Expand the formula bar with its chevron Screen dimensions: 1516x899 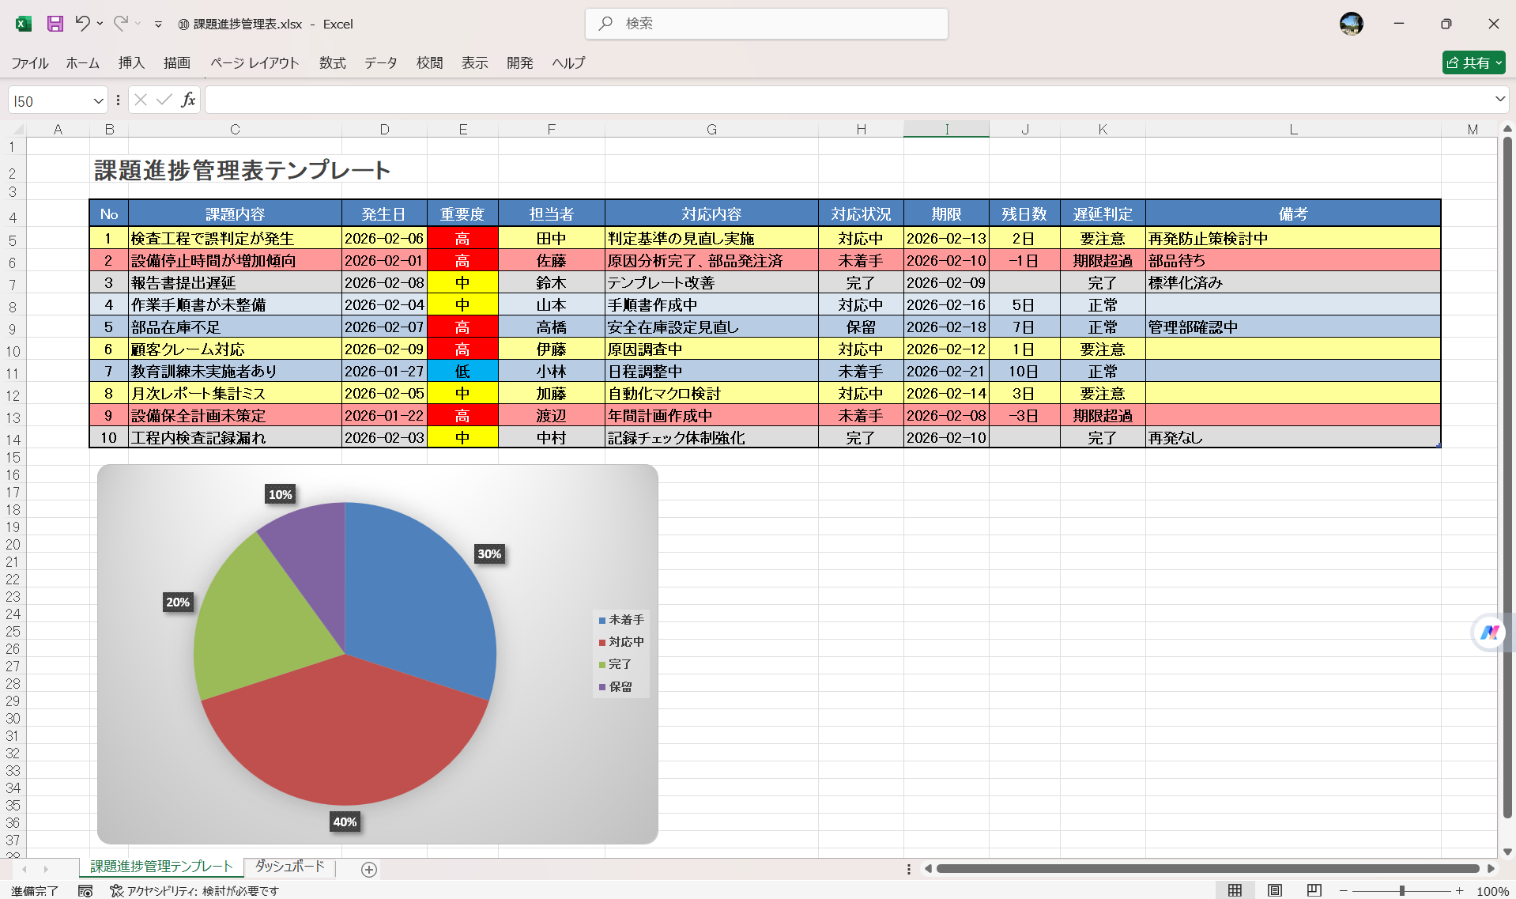[1499, 100]
